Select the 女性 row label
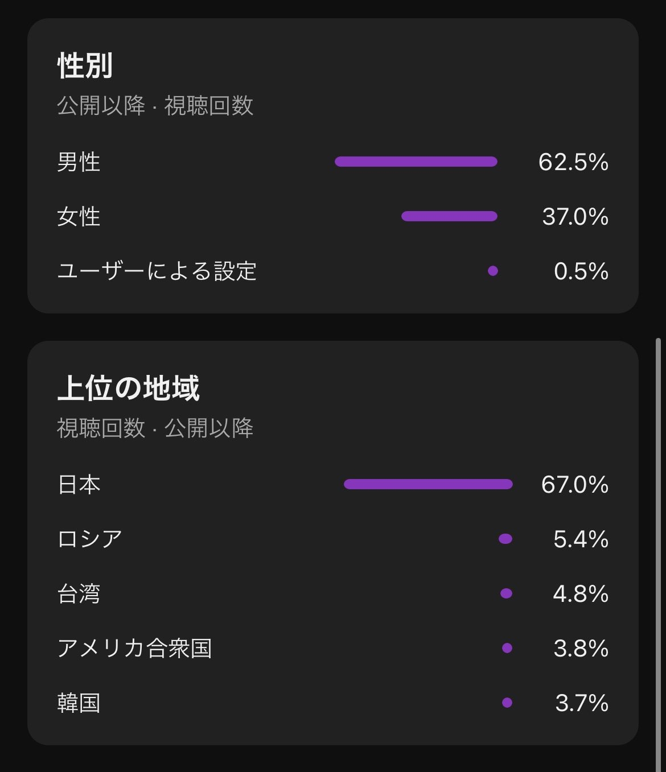This screenshot has width=666, height=772. [x=79, y=217]
